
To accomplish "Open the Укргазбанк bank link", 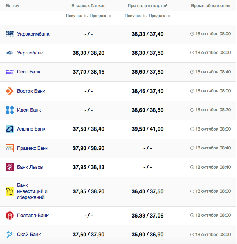I will pyautogui.click(x=30, y=53).
